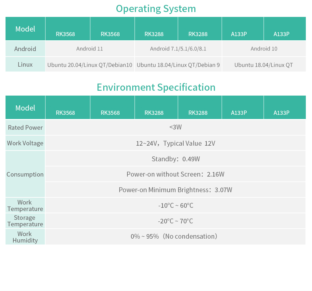312x291 pixels.
Task: Click the Ubuntu 20.04/Linux QT/Debian10 cell
Action: 90,64
